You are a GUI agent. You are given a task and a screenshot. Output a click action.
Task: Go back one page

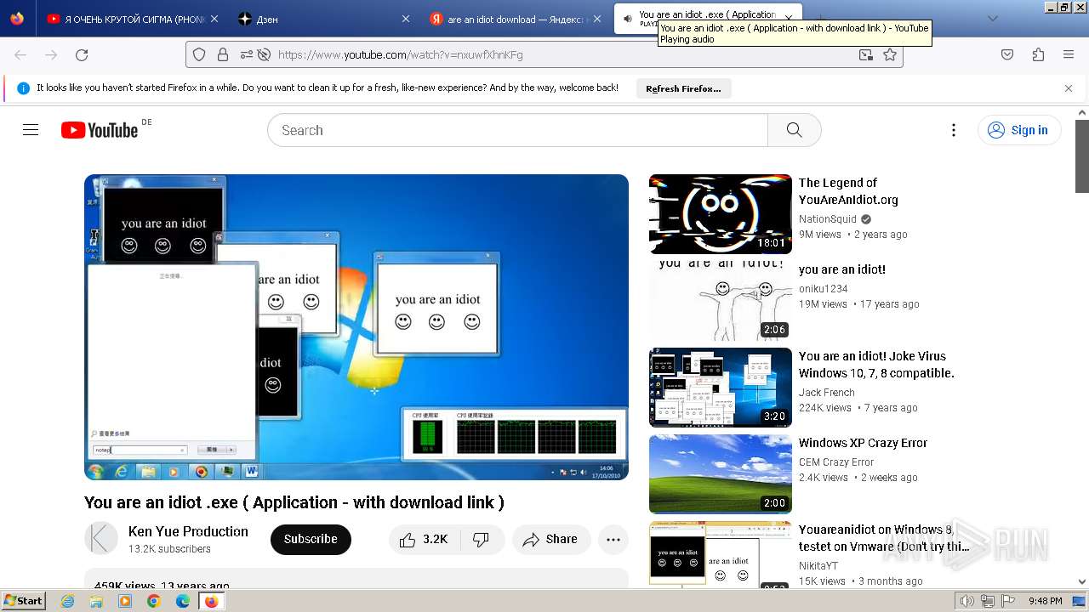pos(20,54)
